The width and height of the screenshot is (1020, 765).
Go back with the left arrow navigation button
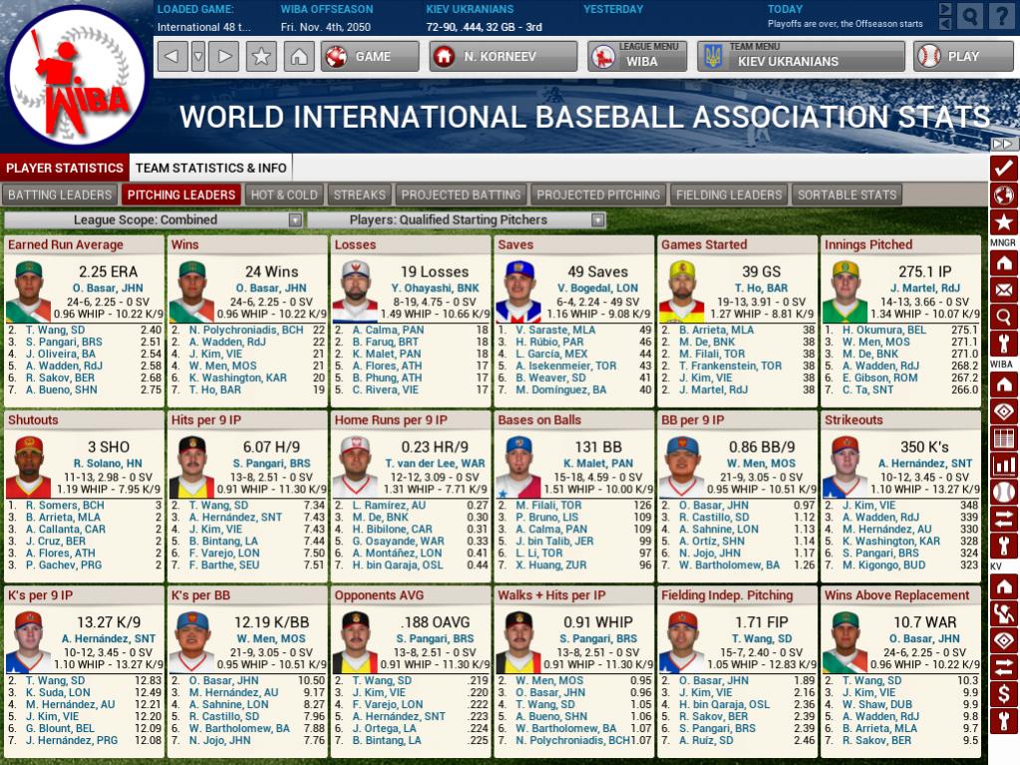point(171,56)
